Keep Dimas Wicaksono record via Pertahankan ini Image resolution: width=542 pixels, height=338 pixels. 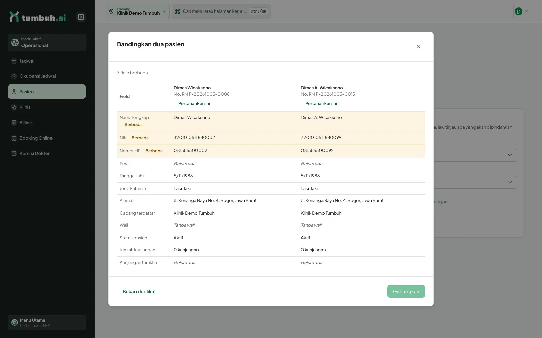point(194,104)
